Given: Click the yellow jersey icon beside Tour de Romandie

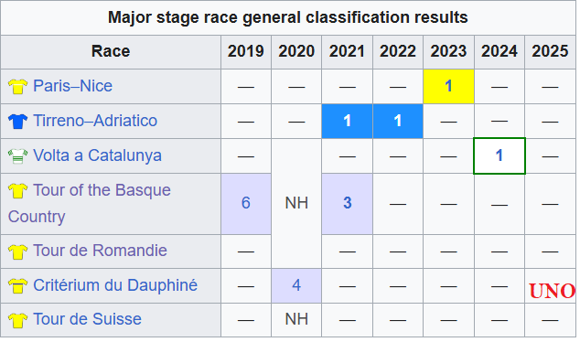Looking at the screenshot, I should pos(17,251).
